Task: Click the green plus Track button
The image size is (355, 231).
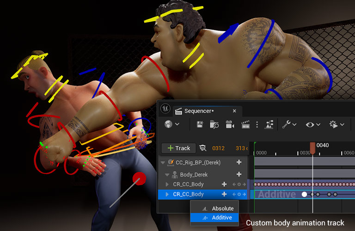Action: (179, 148)
